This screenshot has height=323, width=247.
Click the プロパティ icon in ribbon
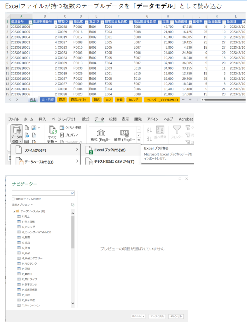pos(62,135)
